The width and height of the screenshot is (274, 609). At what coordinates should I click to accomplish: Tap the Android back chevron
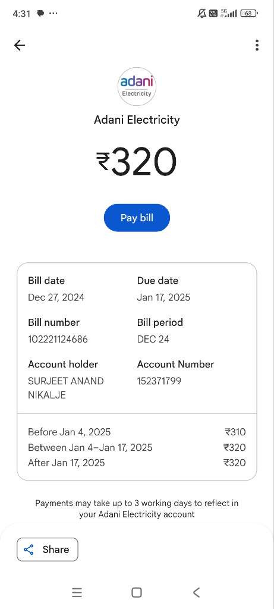point(196,592)
